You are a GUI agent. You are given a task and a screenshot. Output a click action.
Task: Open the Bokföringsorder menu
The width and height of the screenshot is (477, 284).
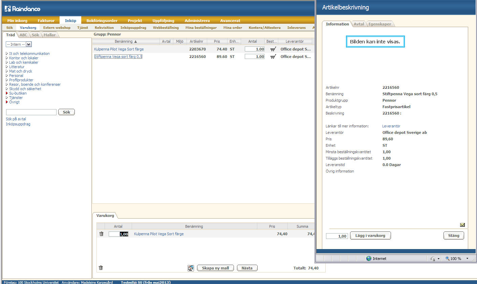(102, 21)
